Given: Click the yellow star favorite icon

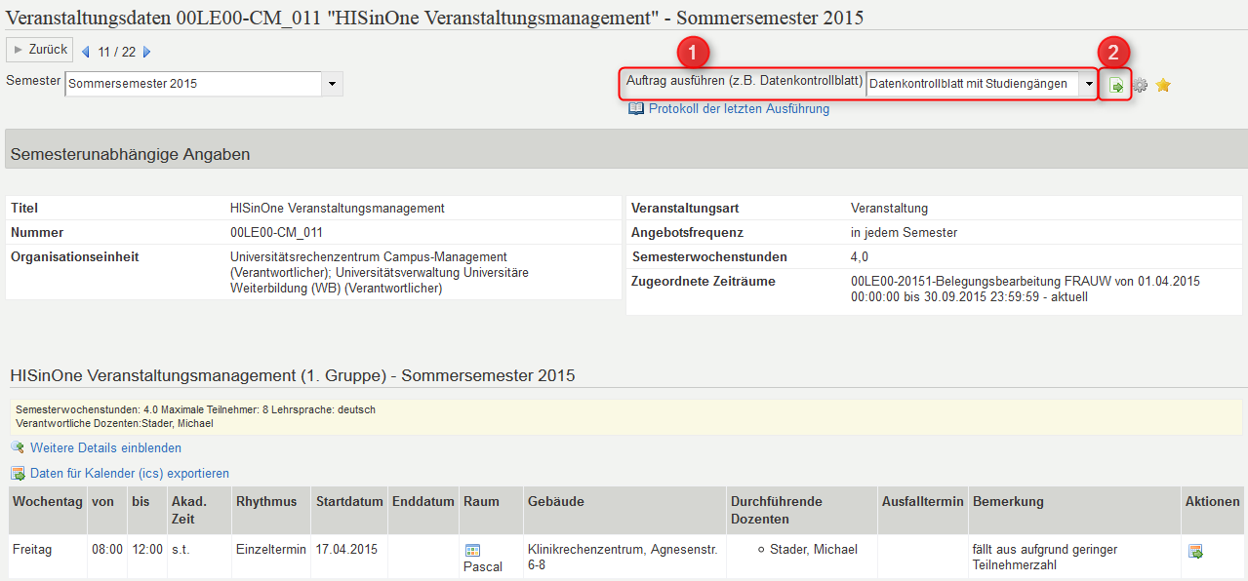Looking at the screenshot, I should [1163, 86].
